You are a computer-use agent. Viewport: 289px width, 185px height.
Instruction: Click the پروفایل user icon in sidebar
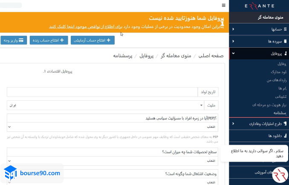point(286,54)
